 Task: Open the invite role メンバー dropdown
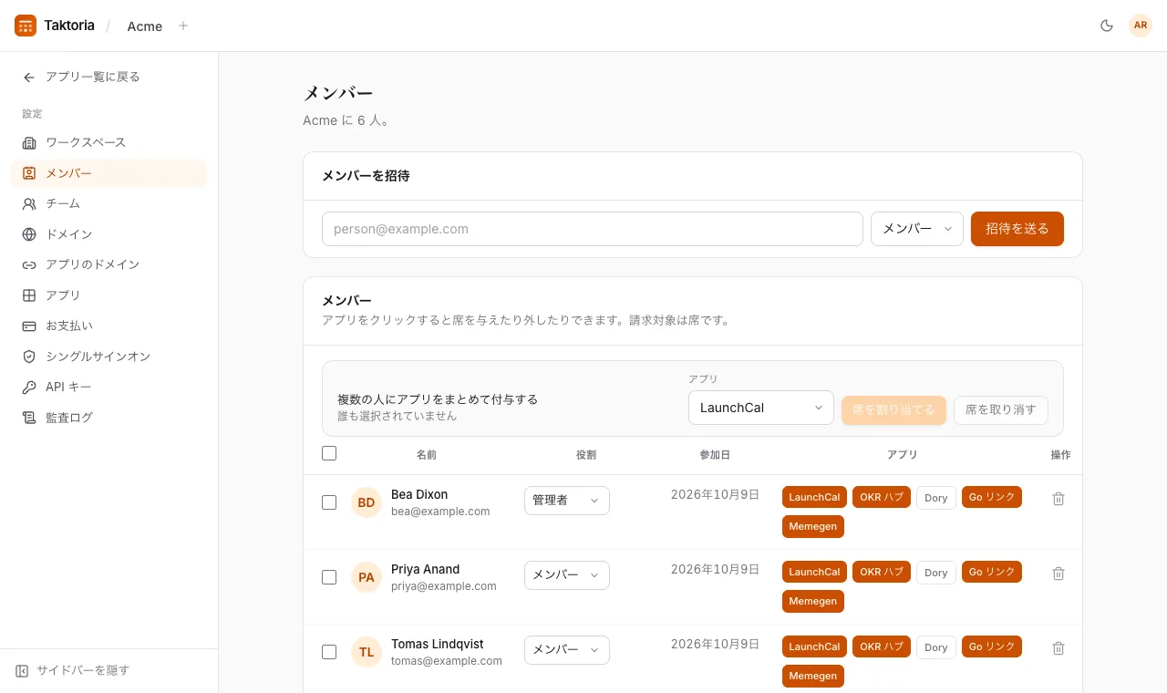tap(917, 229)
